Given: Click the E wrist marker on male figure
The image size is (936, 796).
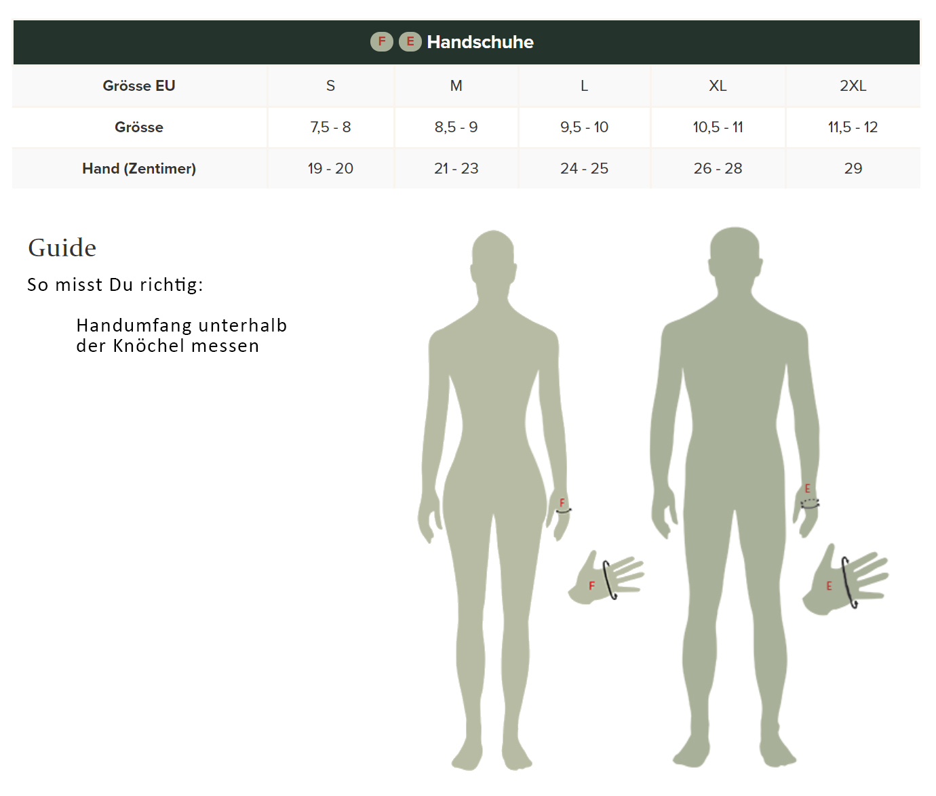Looking at the screenshot, I should 808,497.
